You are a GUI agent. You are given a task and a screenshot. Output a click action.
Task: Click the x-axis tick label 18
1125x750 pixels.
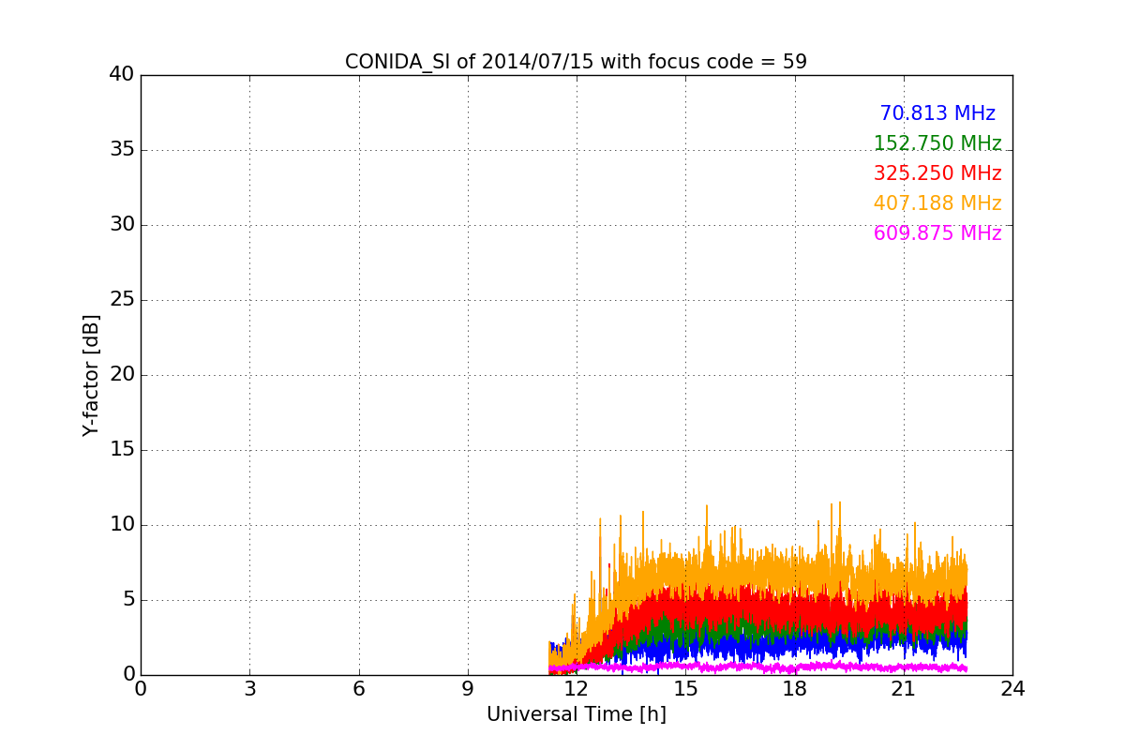pos(795,689)
